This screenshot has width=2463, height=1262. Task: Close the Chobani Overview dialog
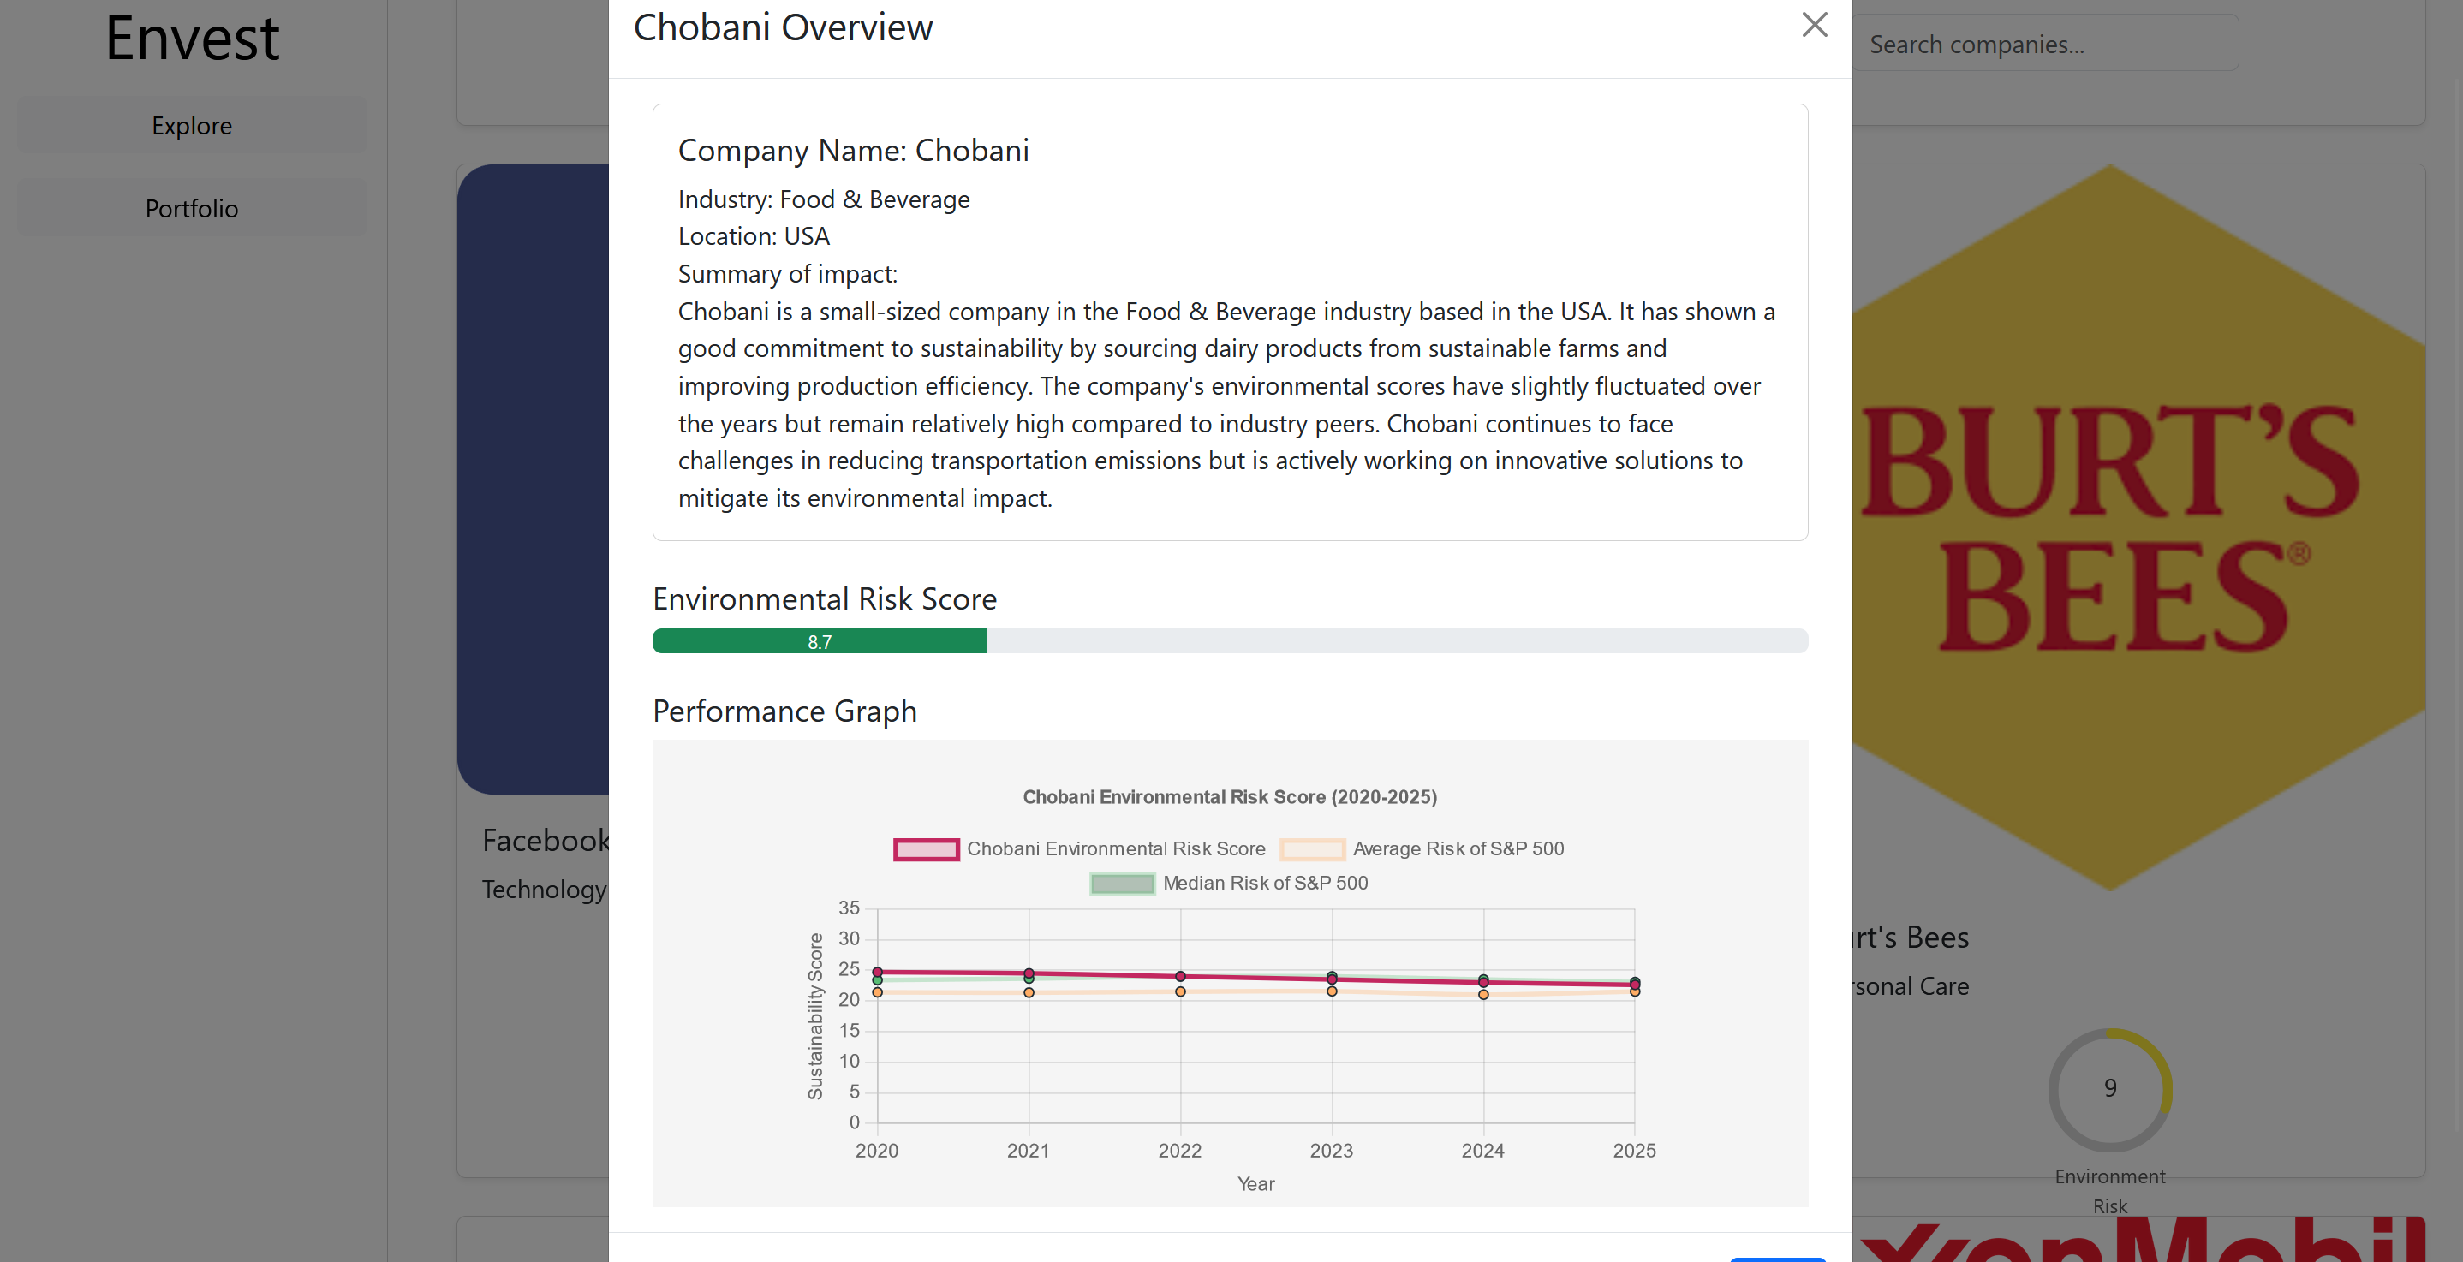pyautogui.click(x=1813, y=25)
